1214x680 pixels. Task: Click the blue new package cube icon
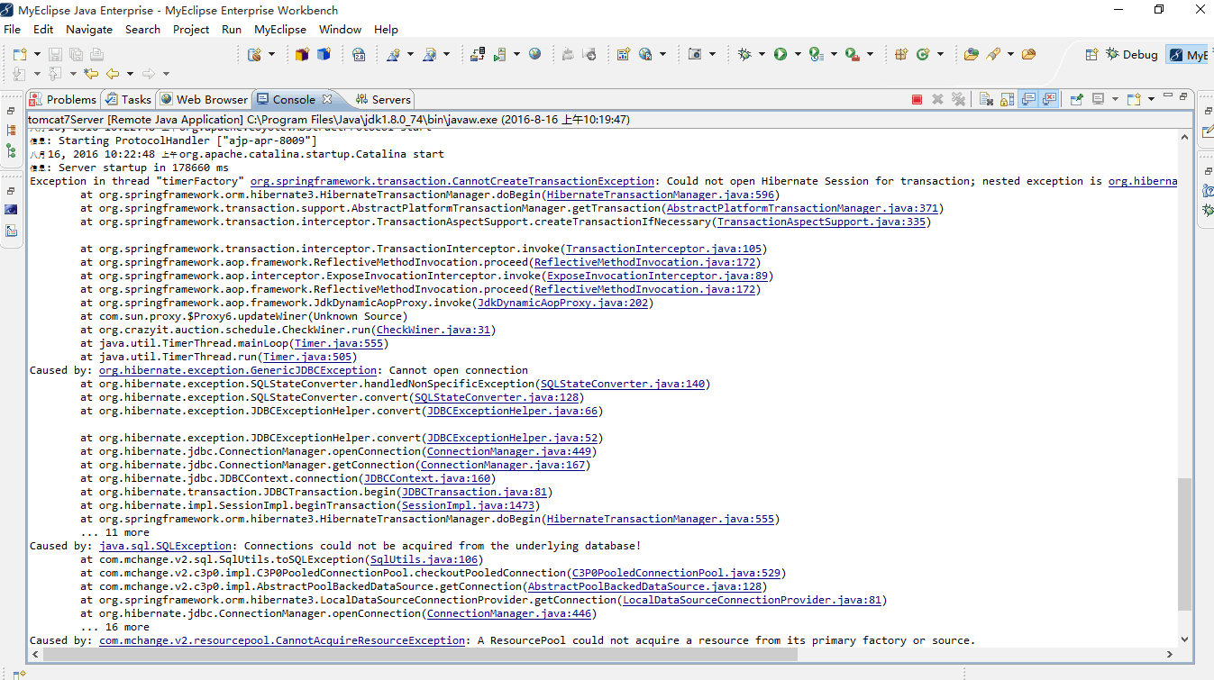(324, 55)
